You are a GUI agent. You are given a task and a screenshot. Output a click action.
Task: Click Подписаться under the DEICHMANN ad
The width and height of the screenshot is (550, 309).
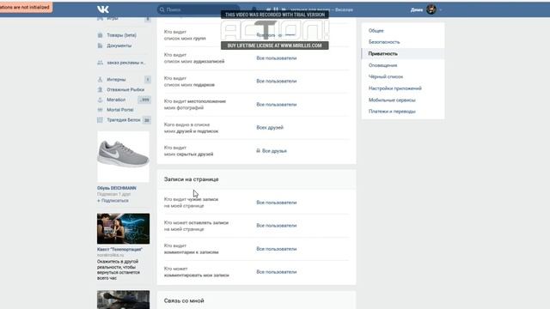[113, 201]
